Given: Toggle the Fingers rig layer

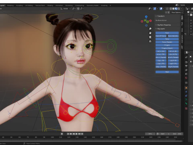Looking at the screenshot, I should point(167,45).
